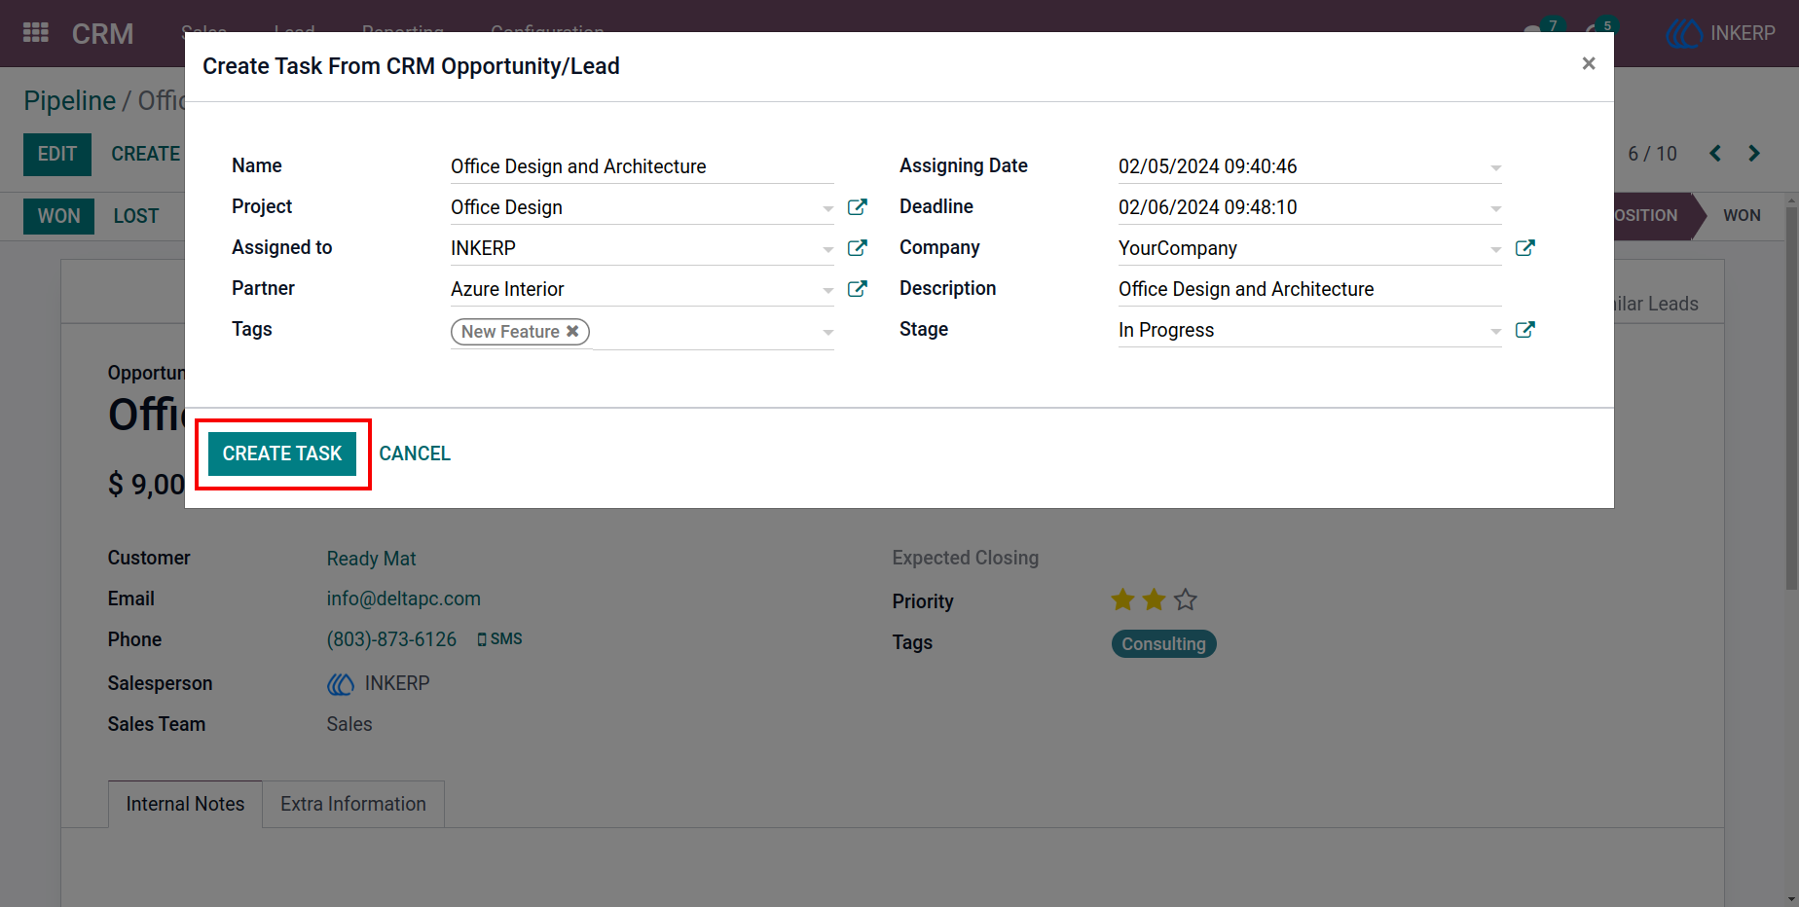Click the EDIT button
This screenshot has width=1799, height=907.
pos(57,154)
